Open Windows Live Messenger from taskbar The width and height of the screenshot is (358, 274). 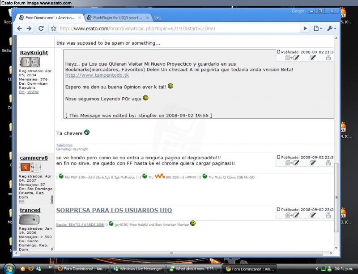point(137,269)
